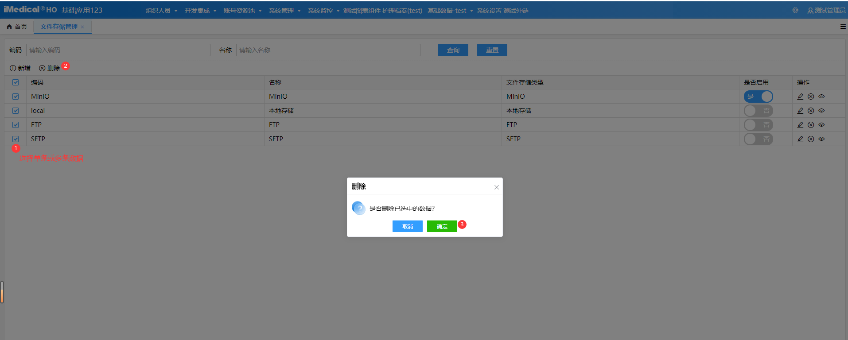Toggle the select-all header checkbox
Image resolution: width=848 pixels, height=340 pixels.
click(x=16, y=82)
